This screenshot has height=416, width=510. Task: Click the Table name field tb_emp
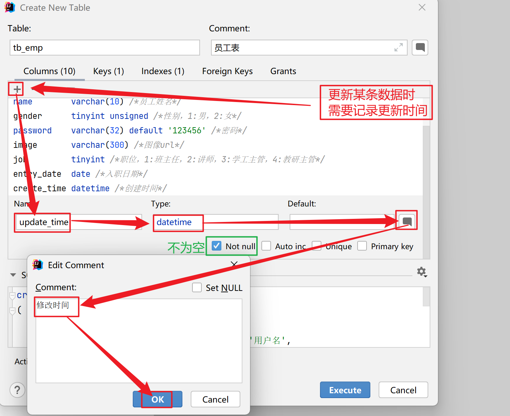(105, 48)
